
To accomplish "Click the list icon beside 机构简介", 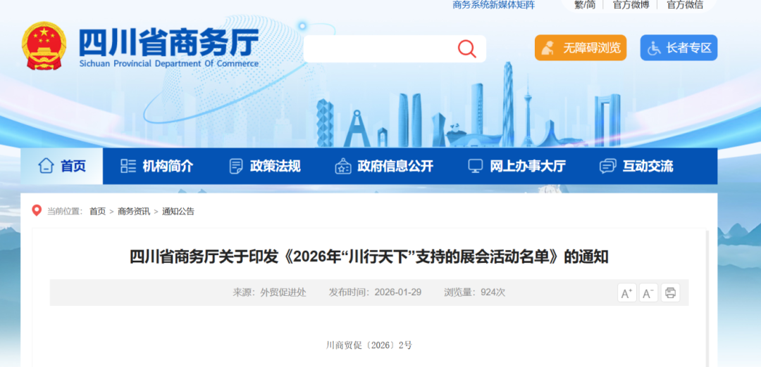I will (128, 166).
